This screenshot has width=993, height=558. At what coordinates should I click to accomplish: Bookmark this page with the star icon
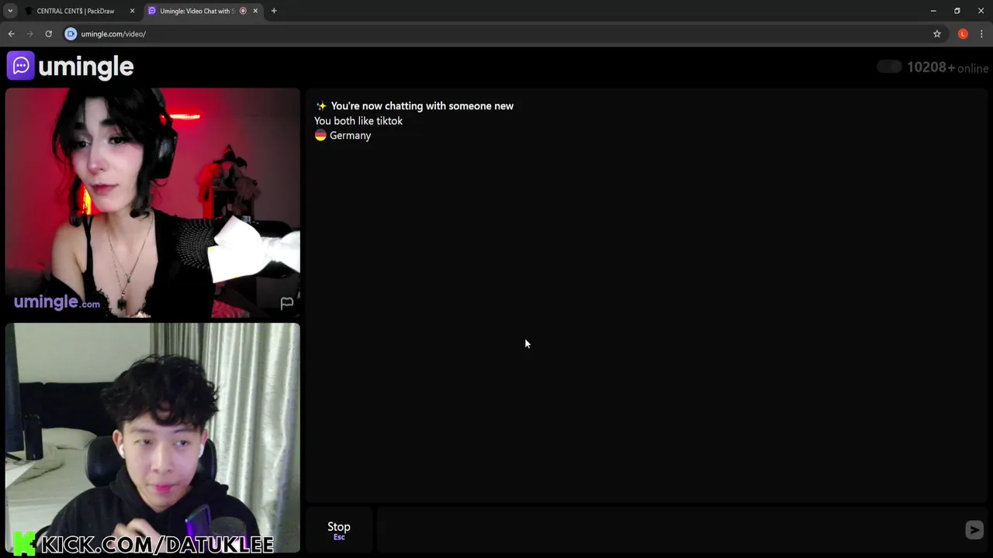click(x=937, y=34)
